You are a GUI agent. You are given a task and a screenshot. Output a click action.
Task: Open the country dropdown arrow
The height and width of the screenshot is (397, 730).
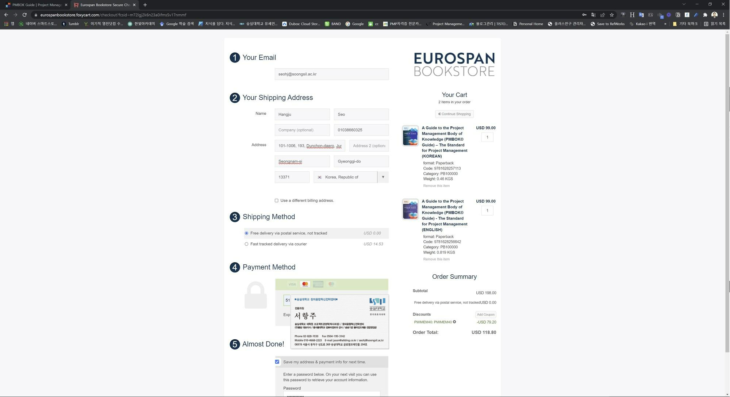tap(383, 177)
